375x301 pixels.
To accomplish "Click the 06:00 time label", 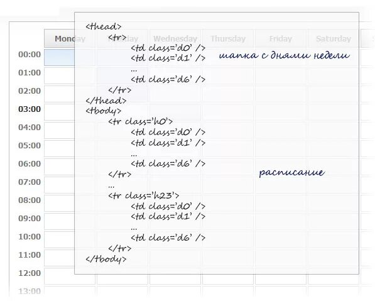I will pos(30,163).
